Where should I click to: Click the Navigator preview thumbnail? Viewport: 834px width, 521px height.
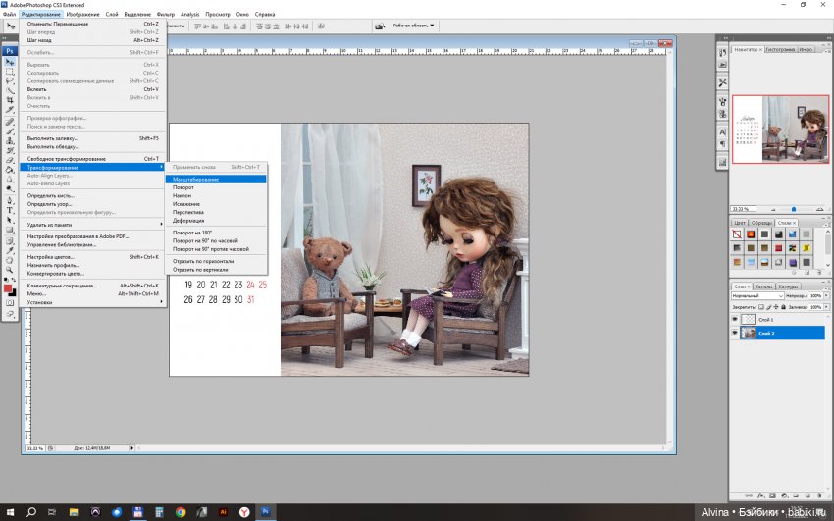click(x=780, y=129)
